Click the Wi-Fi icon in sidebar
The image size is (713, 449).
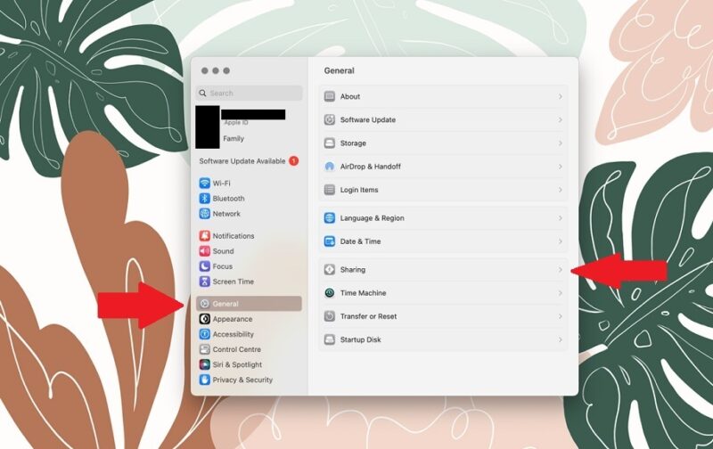[205, 184]
